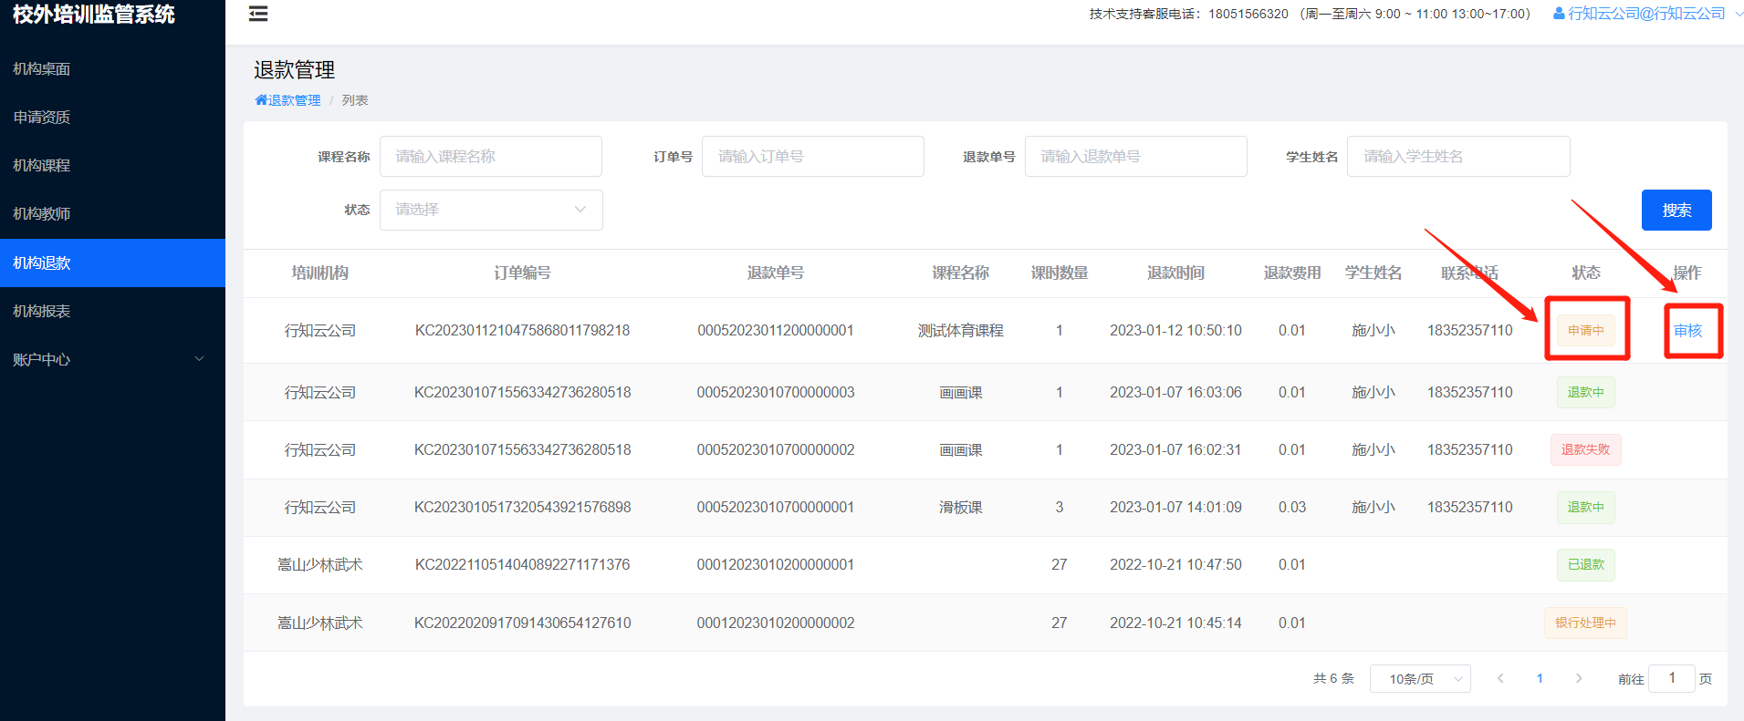Click into the 订单号 search field
The height and width of the screenshot is (721, 1744).
click(812, 157)
